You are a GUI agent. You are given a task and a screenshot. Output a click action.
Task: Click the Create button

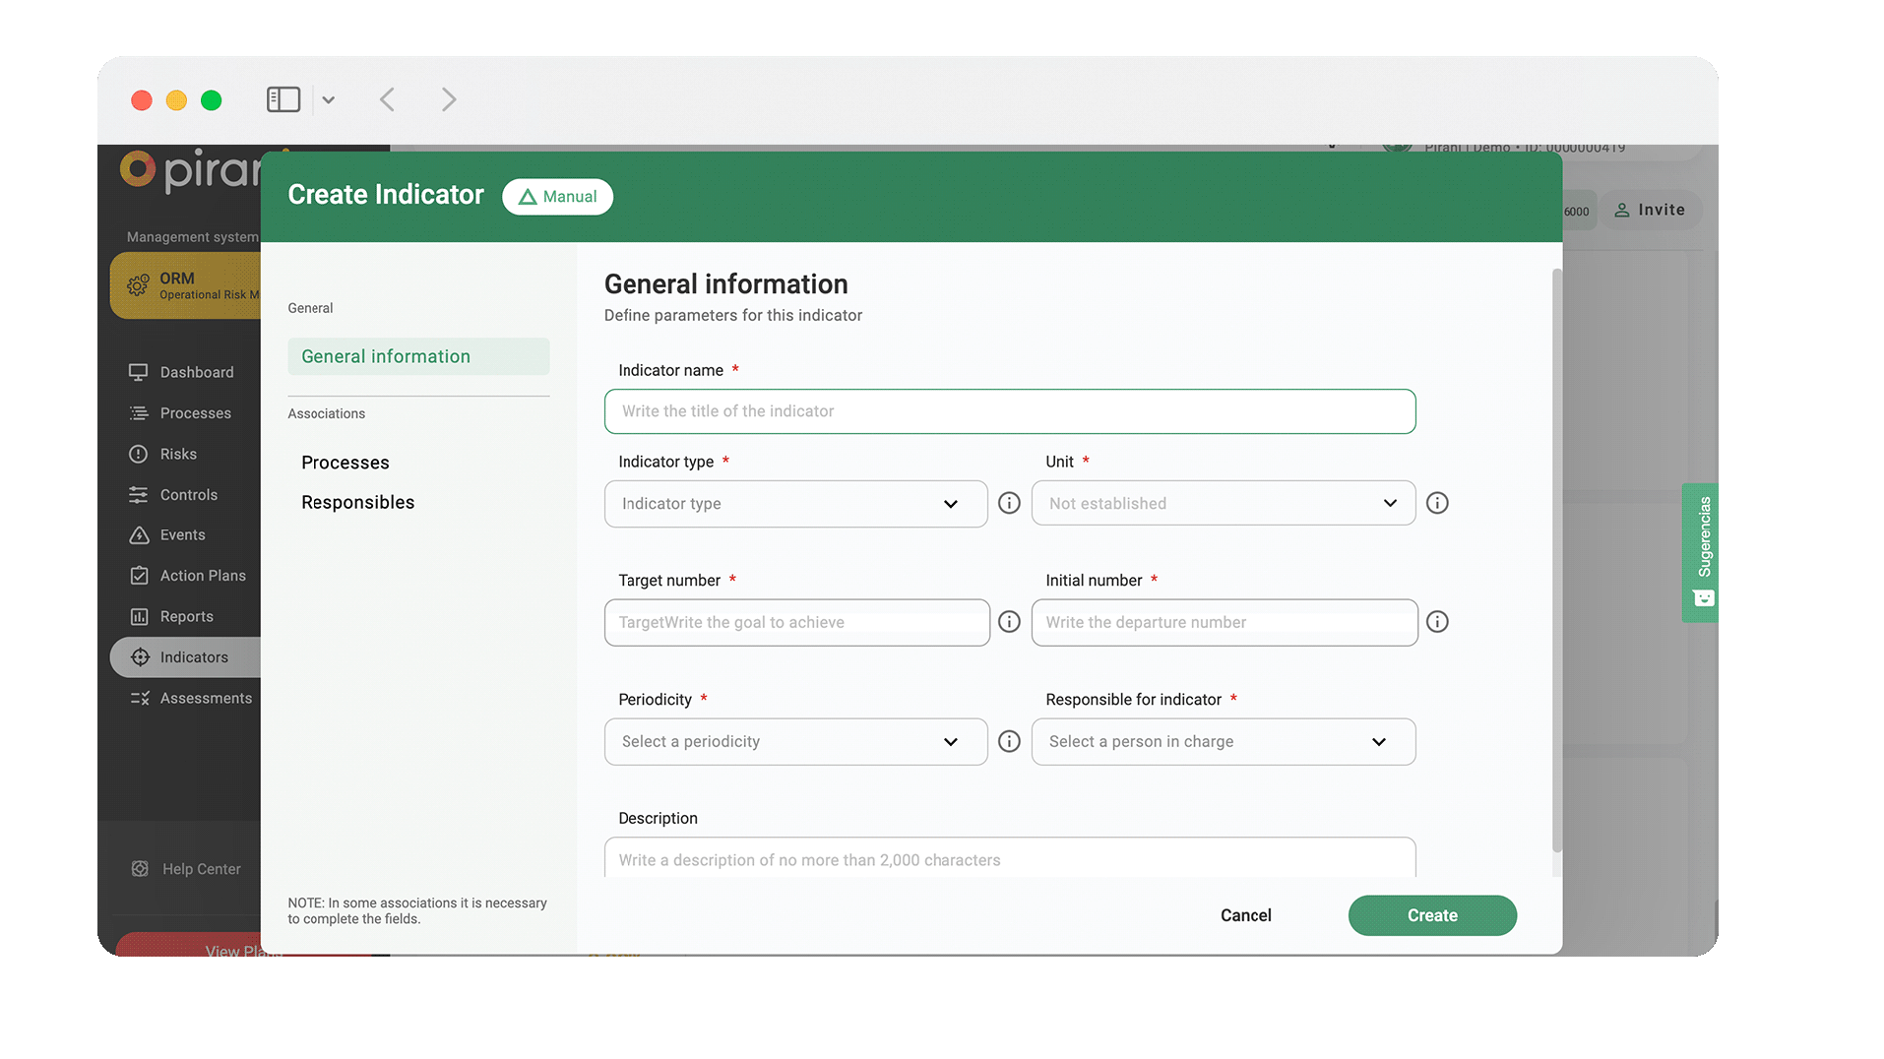(x=1432, y=915)
